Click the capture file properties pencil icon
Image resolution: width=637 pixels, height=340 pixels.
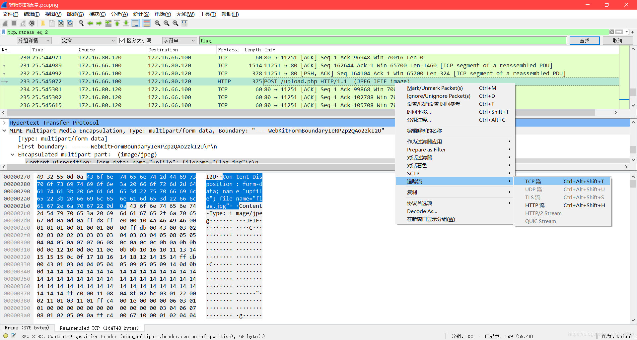tap(14, 336)
